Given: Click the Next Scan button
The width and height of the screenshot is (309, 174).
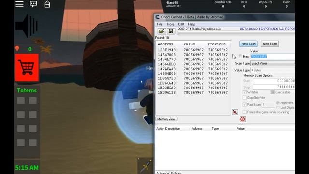Looking at the screenshot, I should click(x=269, y=44).
